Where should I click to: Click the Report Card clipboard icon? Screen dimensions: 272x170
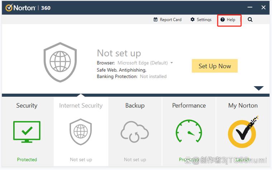click(156, 20)
